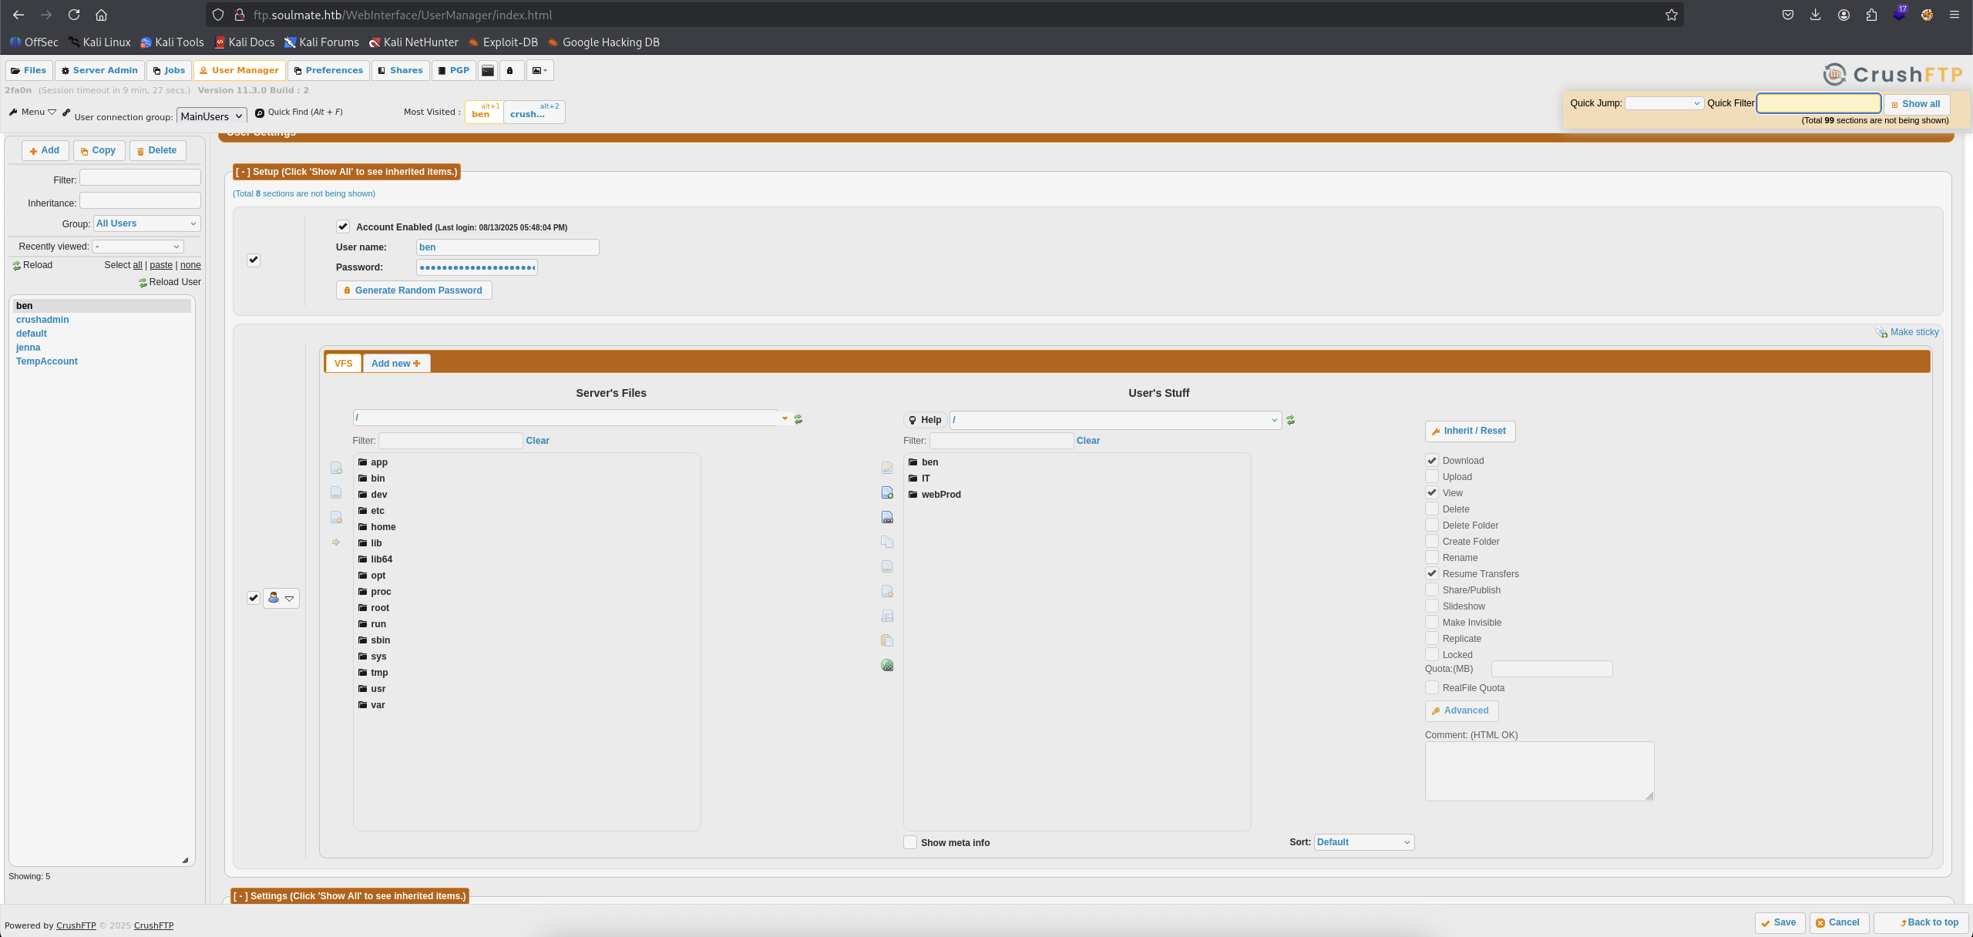Click the Save button

tap(1780, 922)
